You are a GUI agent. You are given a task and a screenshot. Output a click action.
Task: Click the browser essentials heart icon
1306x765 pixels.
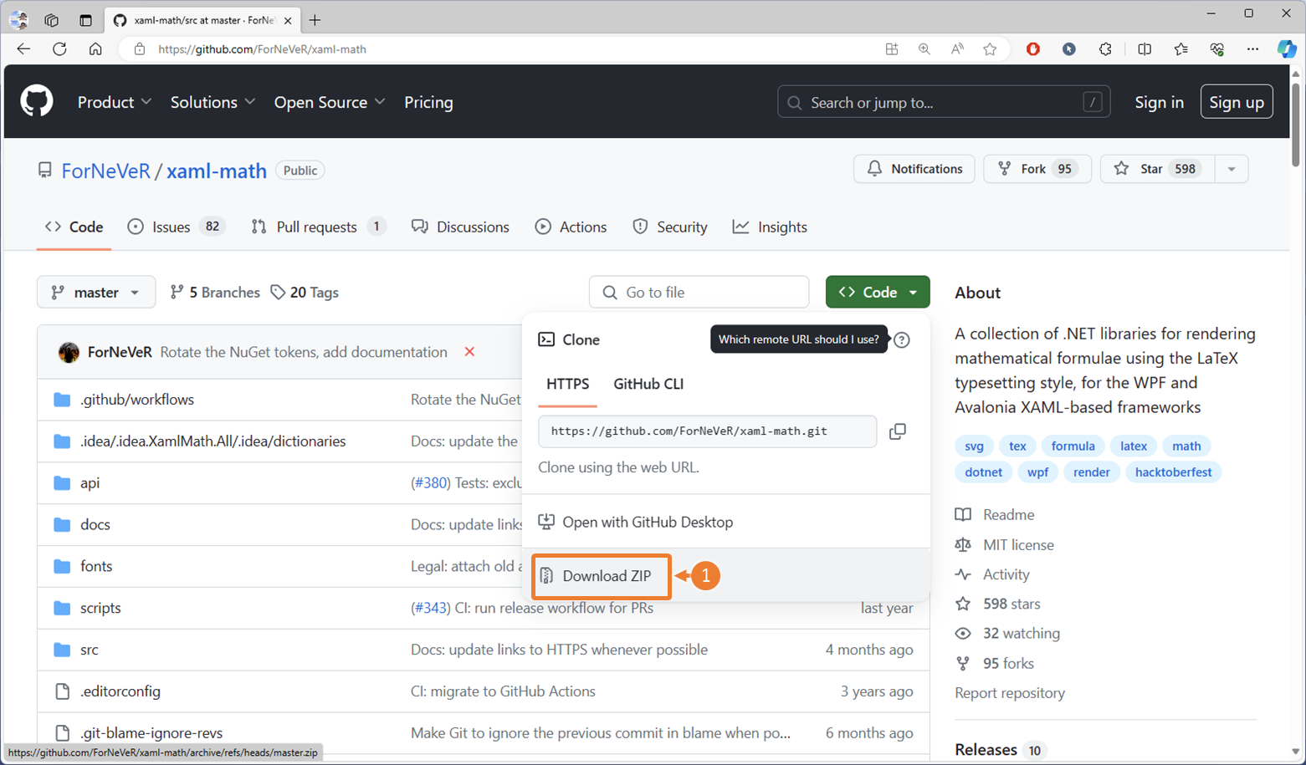click(1217, 49)
